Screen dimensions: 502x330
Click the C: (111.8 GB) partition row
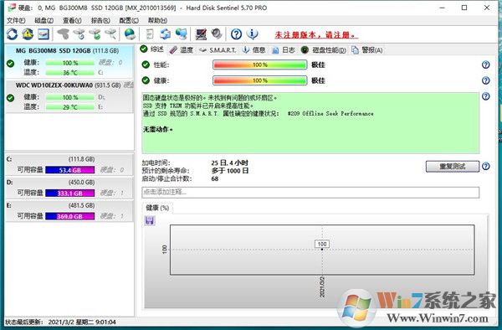(69, 165)
